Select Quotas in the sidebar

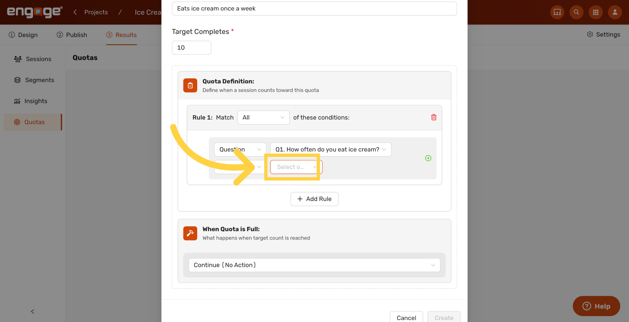pos(32,122)
